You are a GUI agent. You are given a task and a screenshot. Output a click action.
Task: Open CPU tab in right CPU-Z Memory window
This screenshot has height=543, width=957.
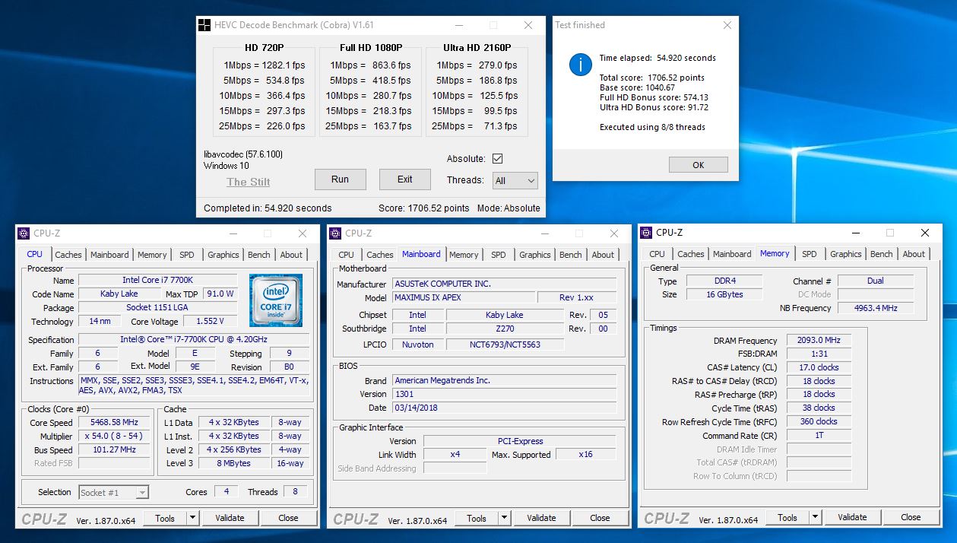[x=657, y=254]
